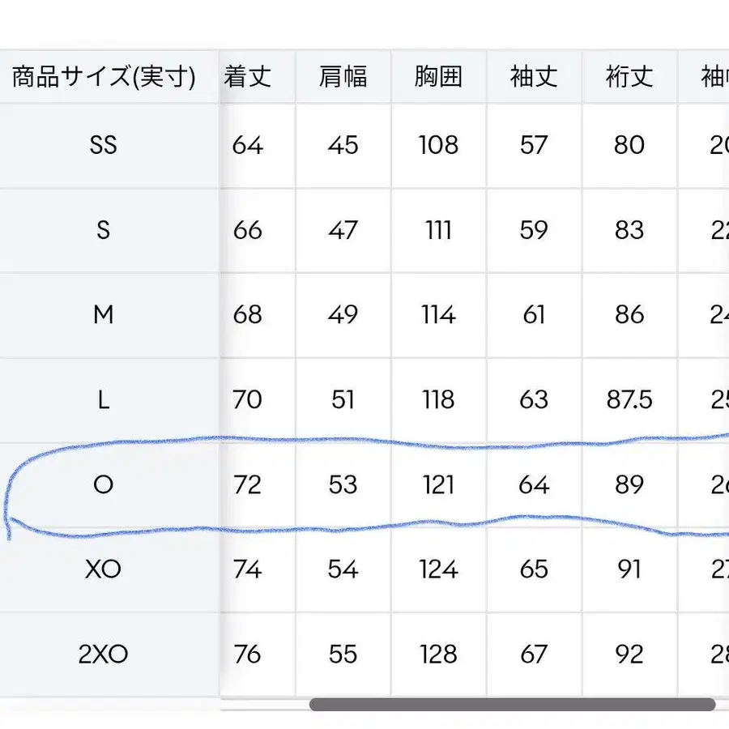Click the 49 shoulder width value for M
729x729 pixels.
point(343,315)
